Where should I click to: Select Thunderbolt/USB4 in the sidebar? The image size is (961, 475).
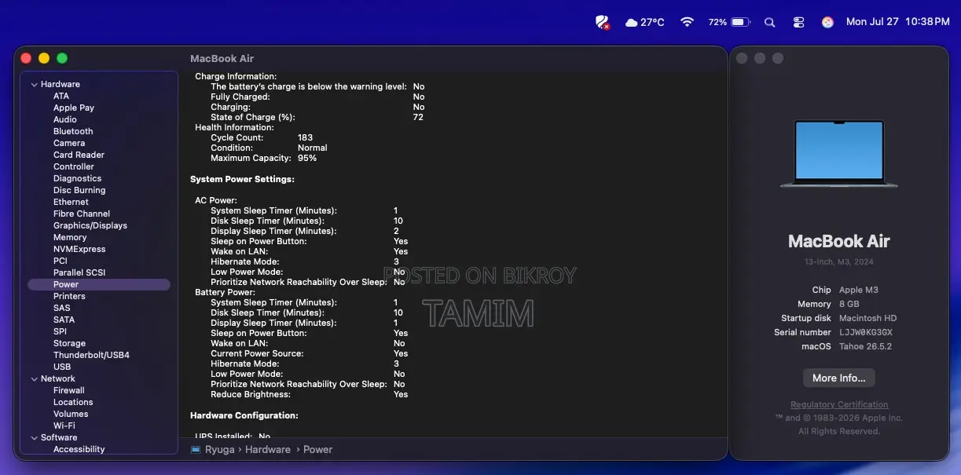point(91,355)
